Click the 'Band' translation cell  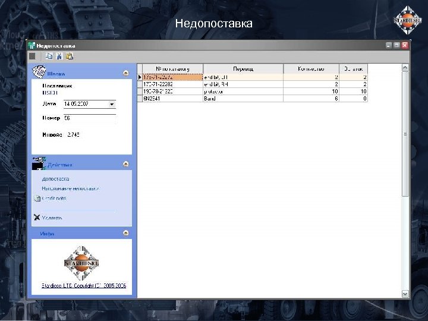(x=243, y=99)
